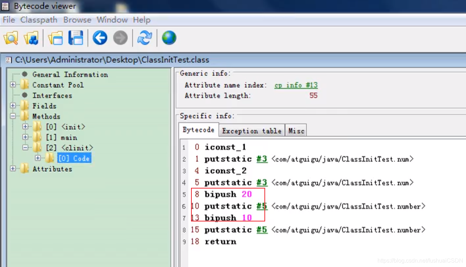The width and height of the screenshot is (466, 267).
Task: Select the [1] main method item
Action: click(x=61, y=137)
